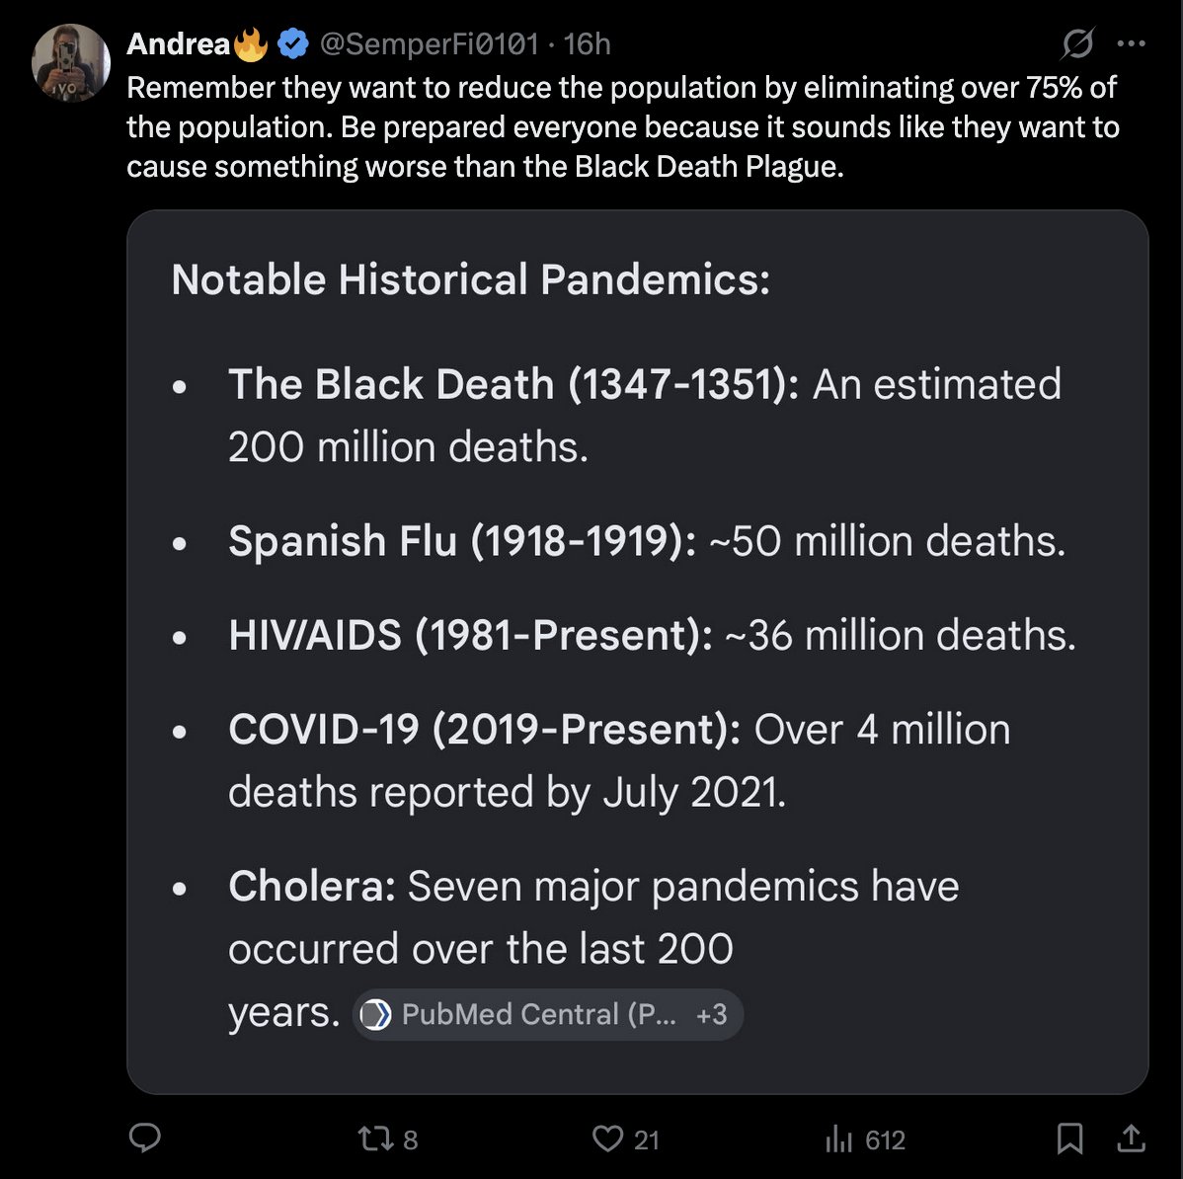Like the post with the heart icon
Image resolution: width=1183 pixels, height=1179 pixels.
tap(607, 1139)
